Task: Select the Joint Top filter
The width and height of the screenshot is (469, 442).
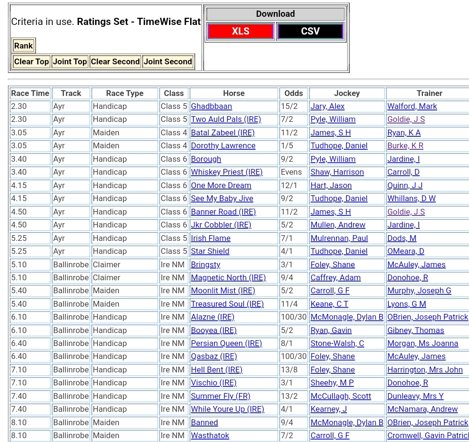Action: coord(70,61)
